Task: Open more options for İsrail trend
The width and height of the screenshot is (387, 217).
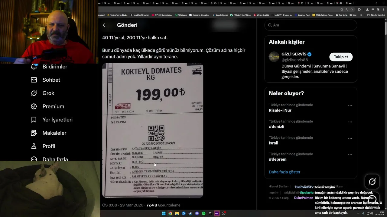Action: click(350, 138)
